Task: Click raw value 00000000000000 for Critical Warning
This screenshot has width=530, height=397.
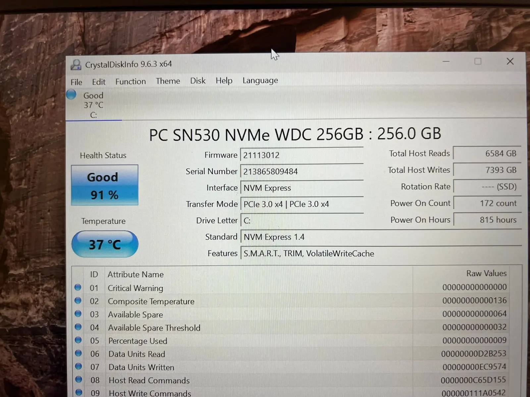Action: 474,287
